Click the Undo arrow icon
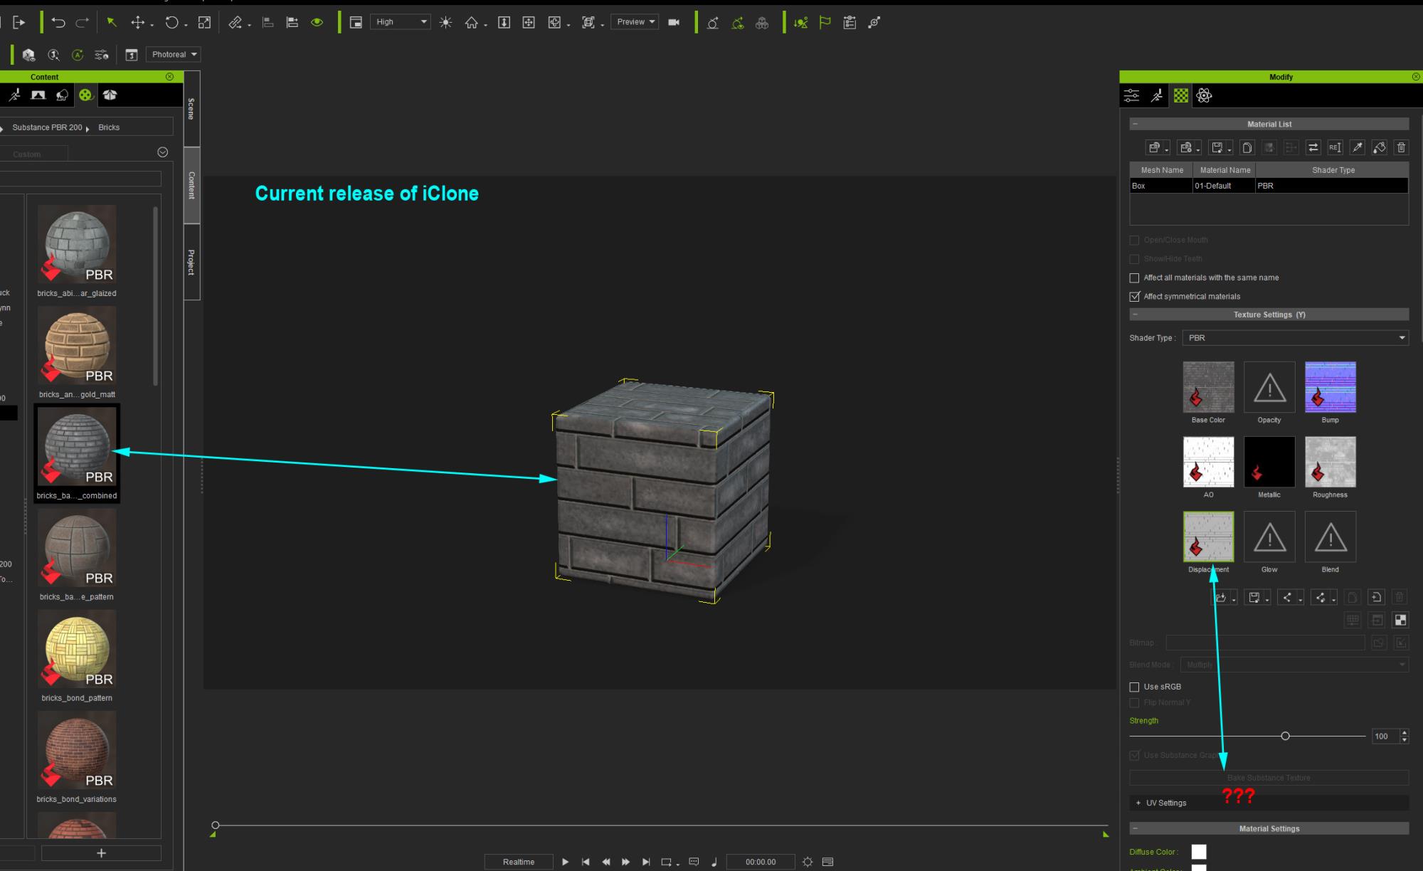This screenshot has height=871, width=1423. point(58,22)
